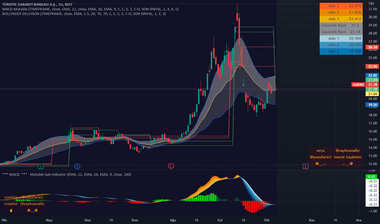Click the @yusufacici cell in the credits table

click(x=320, y=157)
